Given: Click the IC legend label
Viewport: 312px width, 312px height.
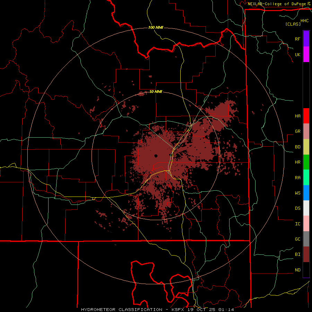Looking at the screenshot, I should point(297,224).
